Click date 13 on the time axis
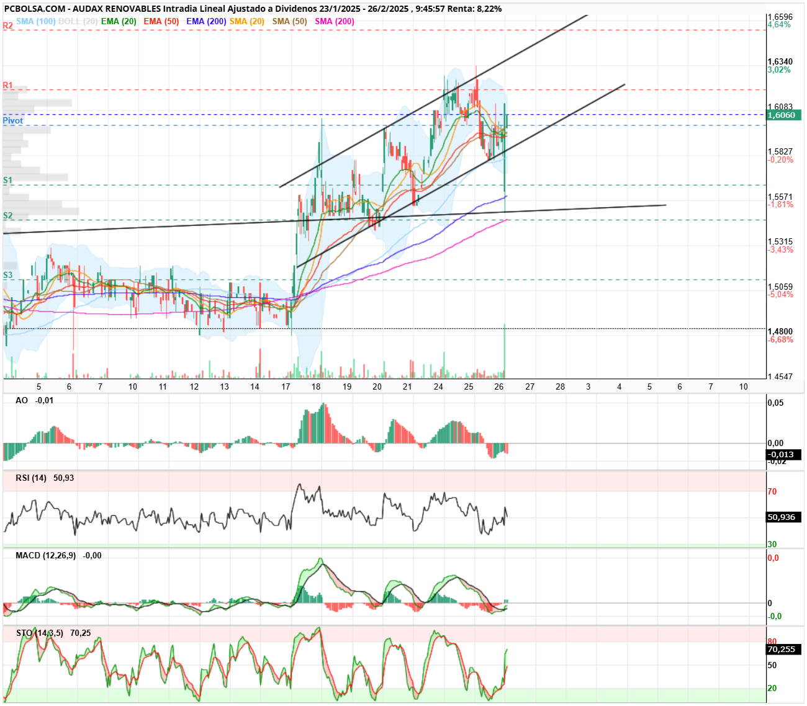The width and height of the screenshot is (807, 706). coord(224,387)
